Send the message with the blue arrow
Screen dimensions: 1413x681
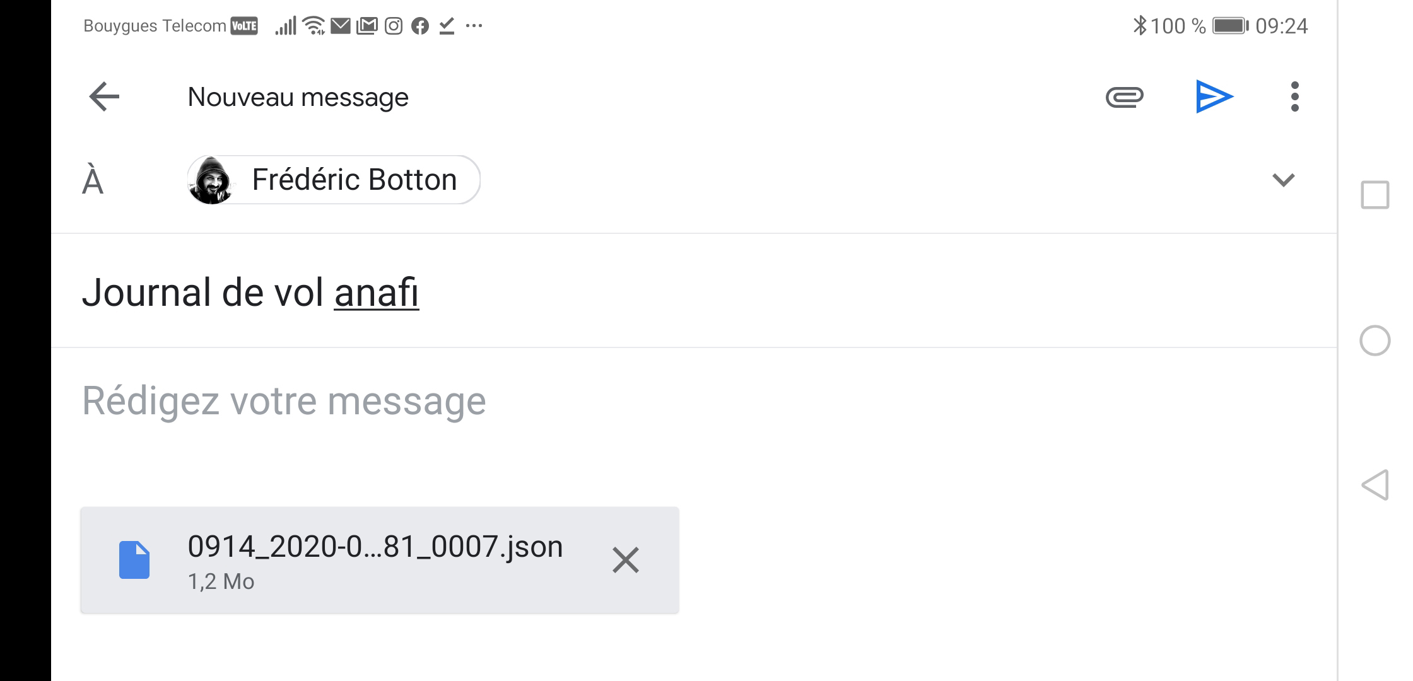click(1214, 97)
